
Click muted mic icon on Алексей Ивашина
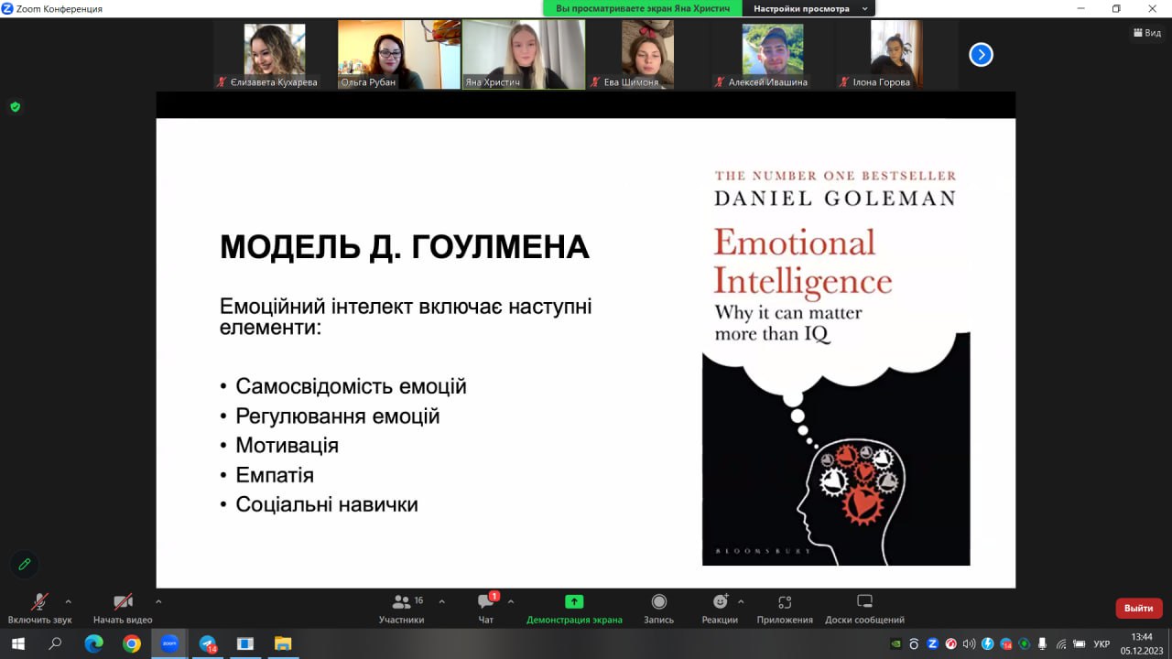point(720,82)
